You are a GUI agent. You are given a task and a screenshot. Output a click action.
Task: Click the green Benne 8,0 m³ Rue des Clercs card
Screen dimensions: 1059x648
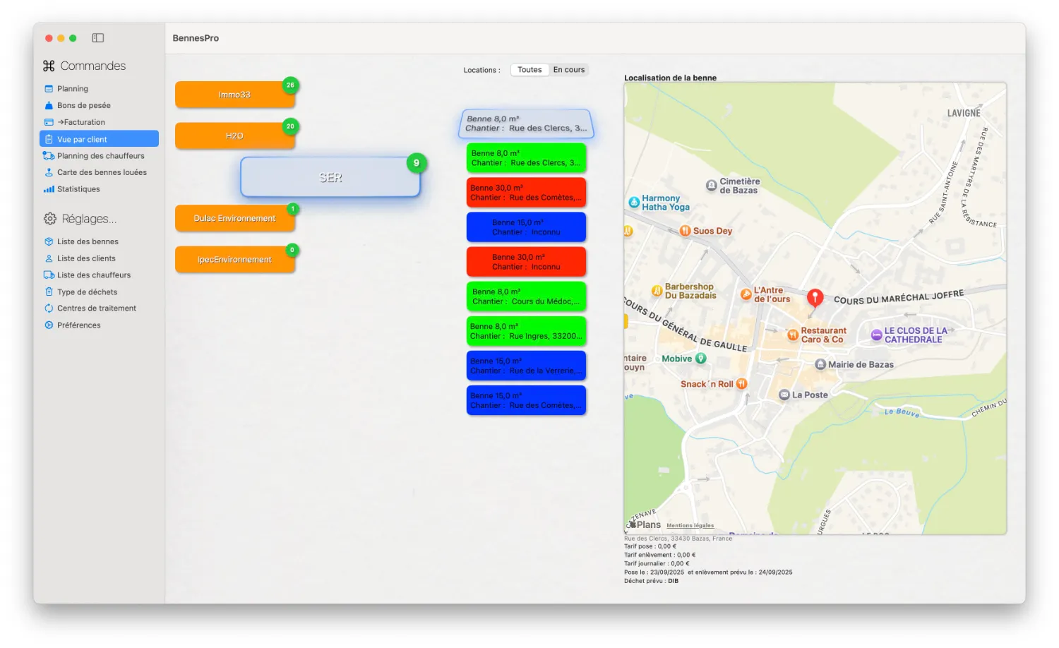[x=526, y=158]
